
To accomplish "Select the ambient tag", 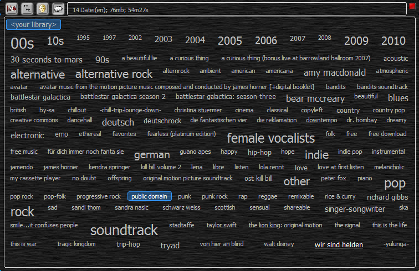I will coord(210,71).
